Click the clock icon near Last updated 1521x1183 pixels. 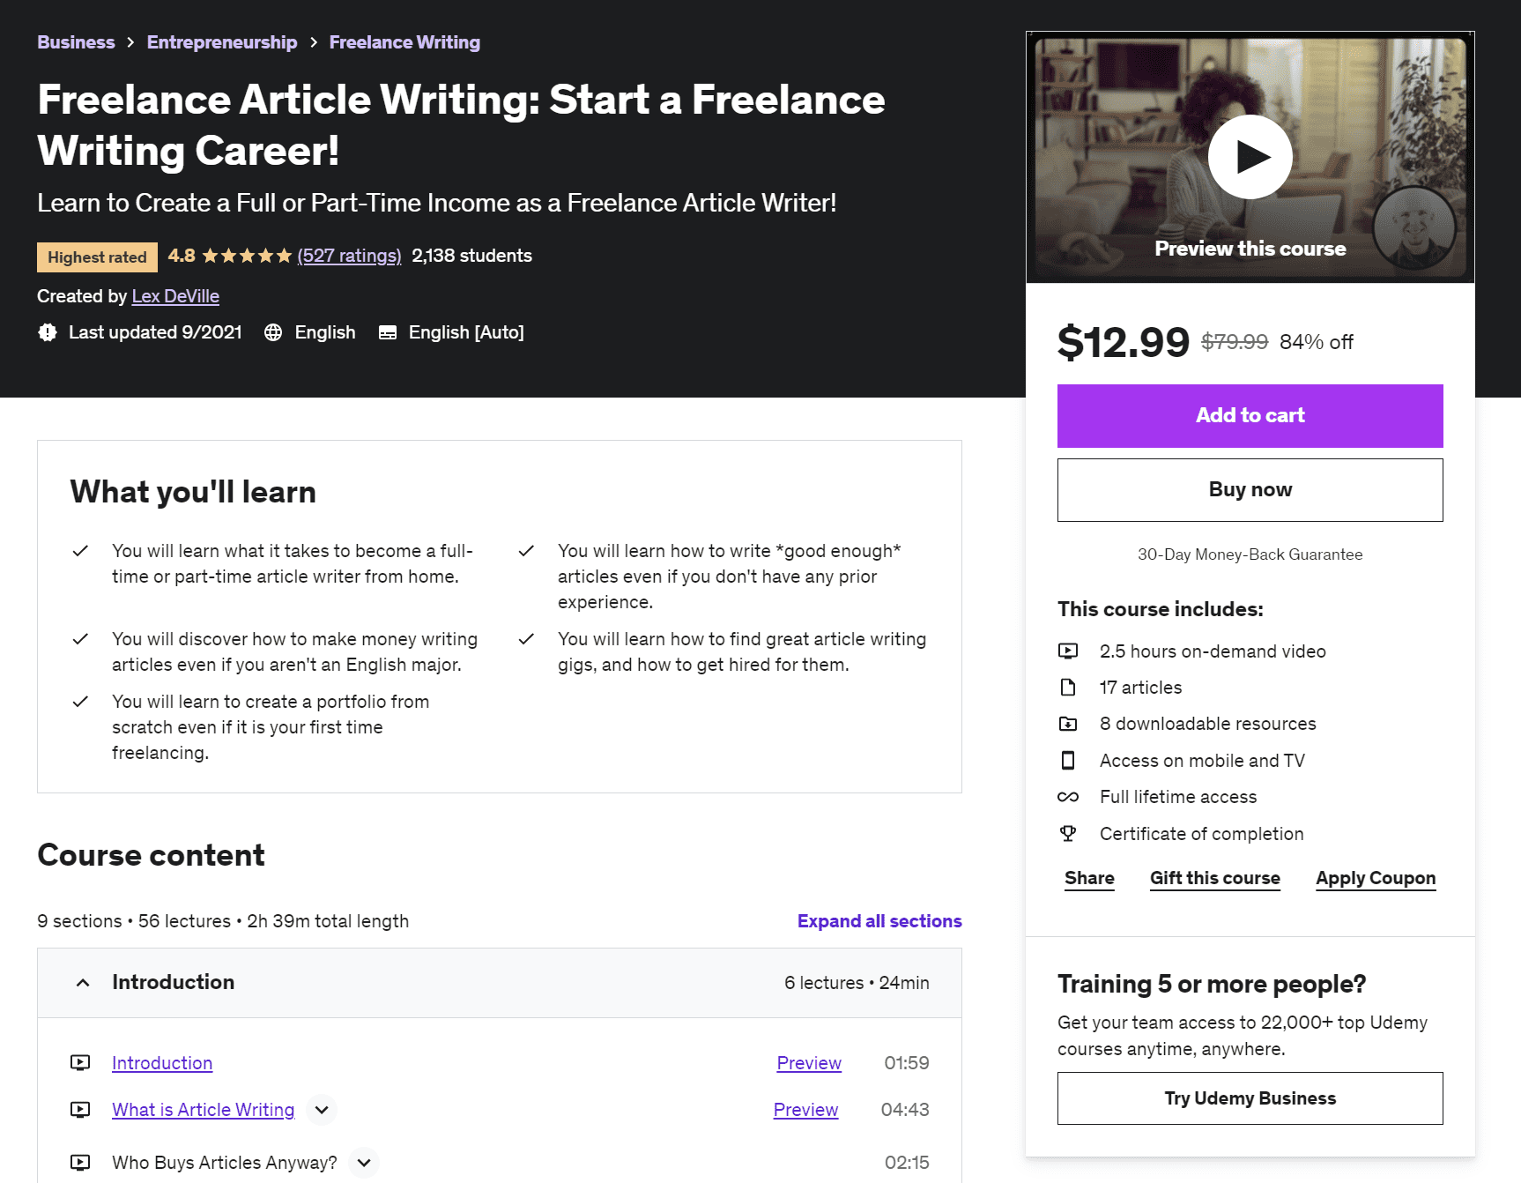48,332
